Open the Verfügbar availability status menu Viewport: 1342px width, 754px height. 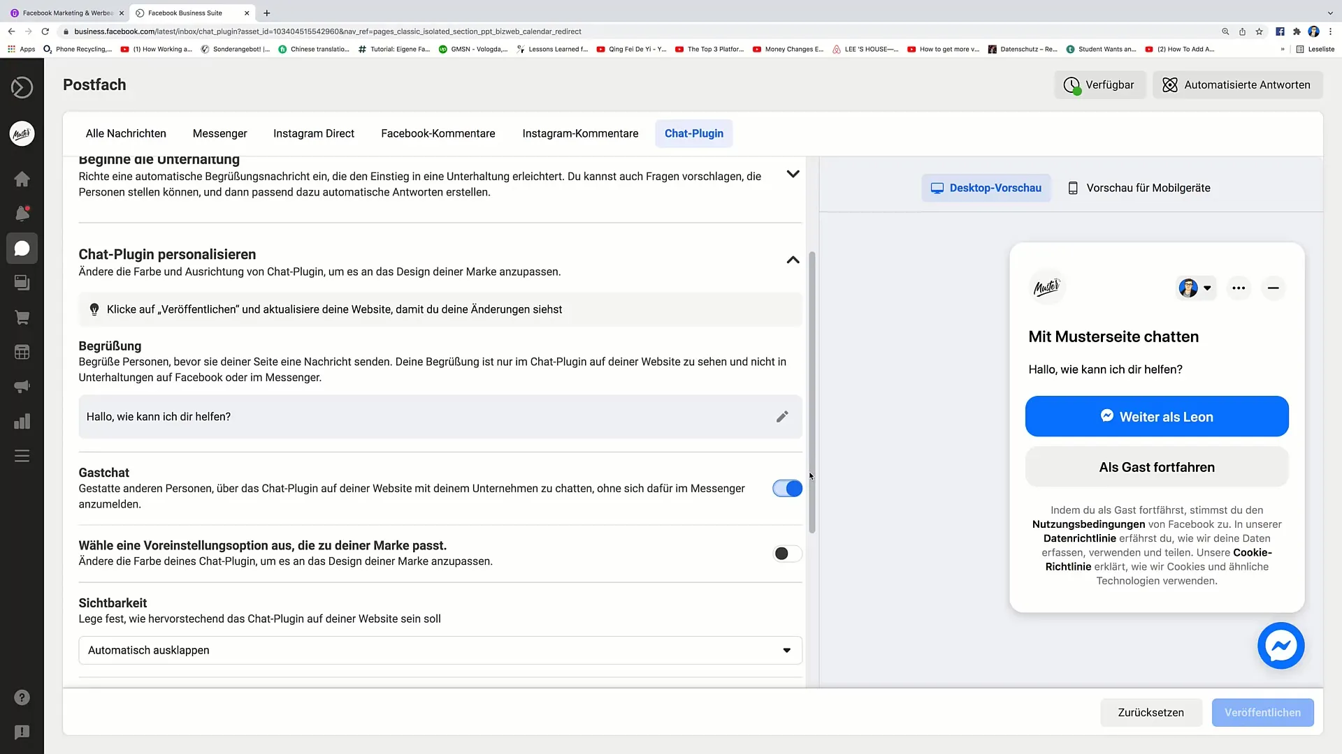coord(1099,85)
